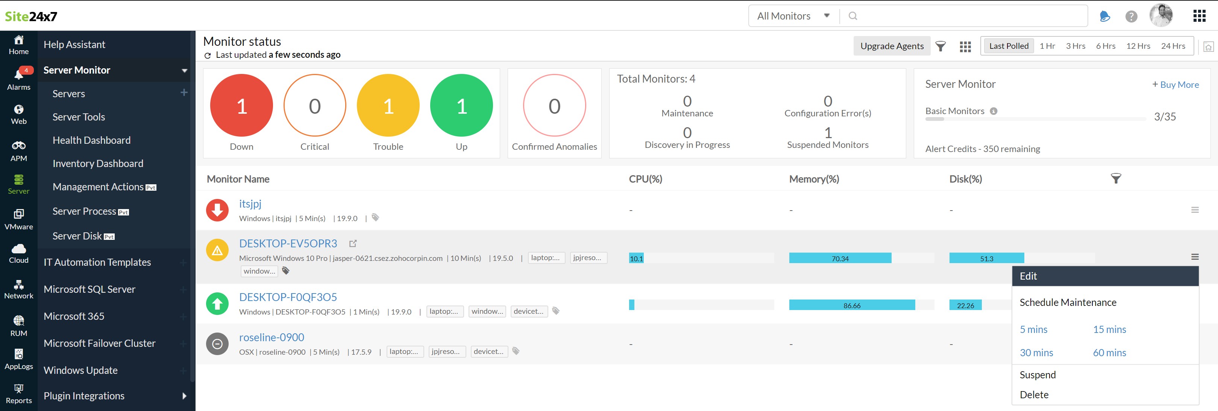Click the filter icon beside Upgrade Agents

940,46
